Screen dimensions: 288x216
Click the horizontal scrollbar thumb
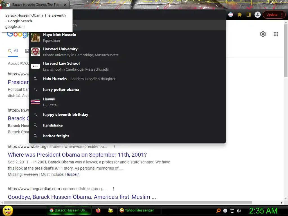coord(128,202)
